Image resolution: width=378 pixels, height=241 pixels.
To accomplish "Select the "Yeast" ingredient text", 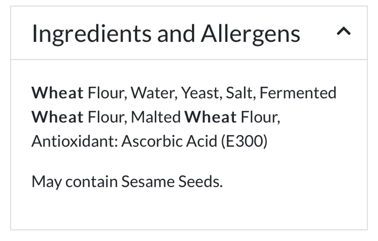I will coord(200,93).
